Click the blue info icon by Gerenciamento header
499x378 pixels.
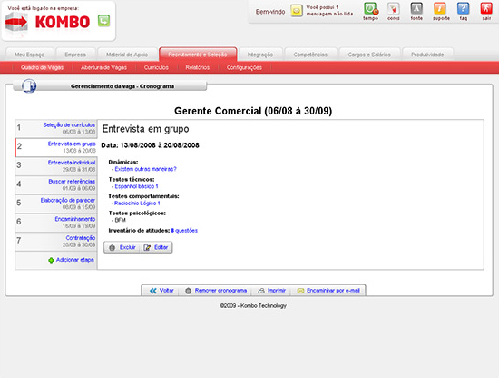pos(29,85)
